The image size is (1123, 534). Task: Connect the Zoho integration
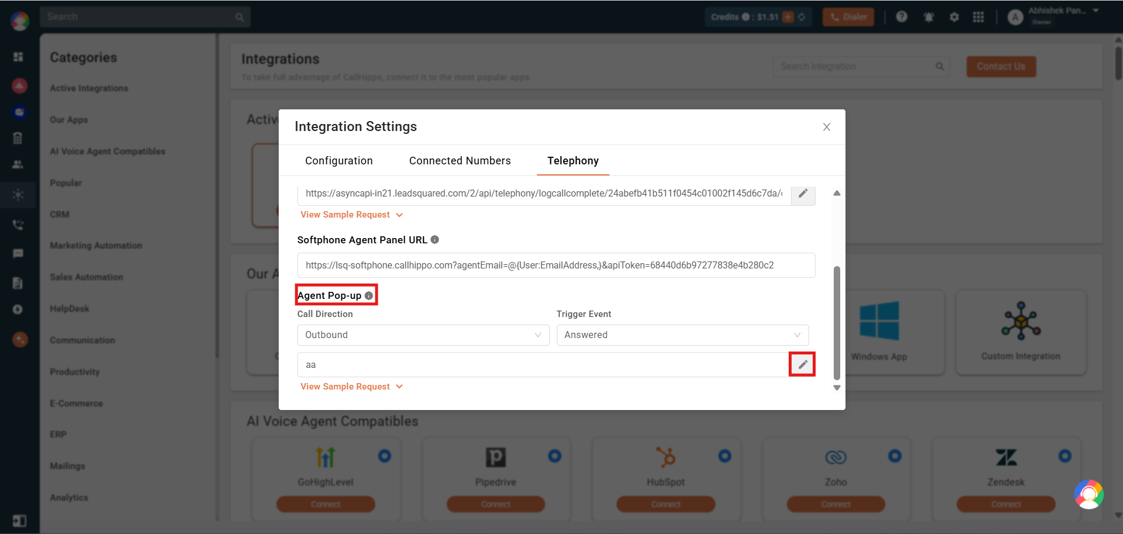(836, 504)
